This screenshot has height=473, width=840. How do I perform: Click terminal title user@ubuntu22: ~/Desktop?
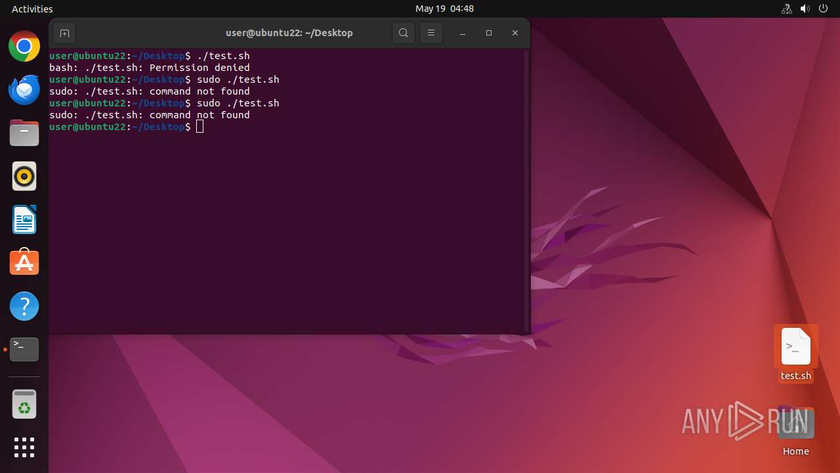289,33
